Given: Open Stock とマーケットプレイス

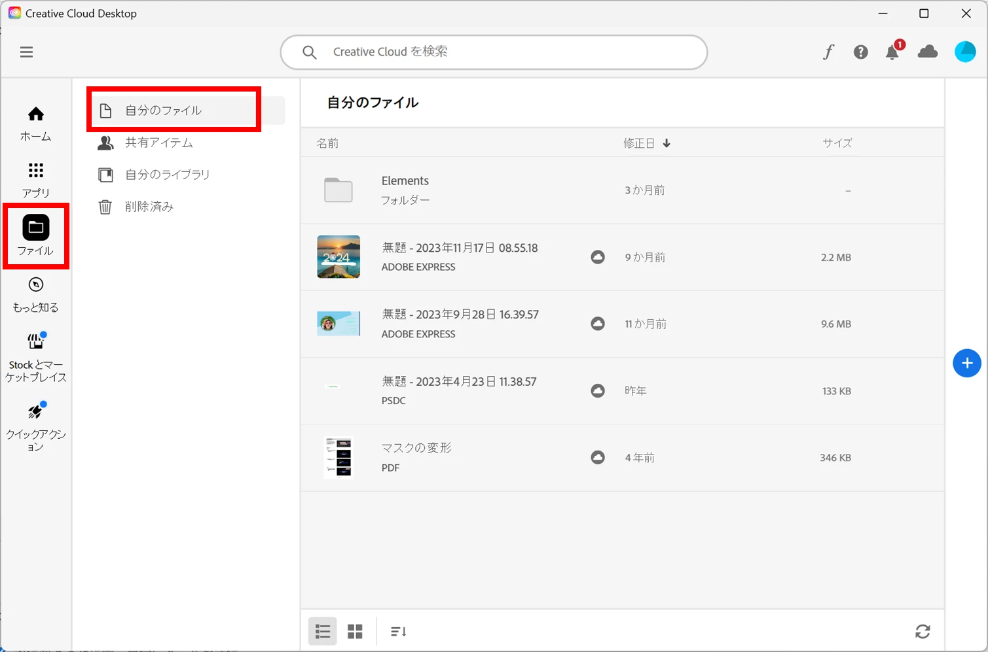Looking at the screenshot, I should tap(35, 357).
